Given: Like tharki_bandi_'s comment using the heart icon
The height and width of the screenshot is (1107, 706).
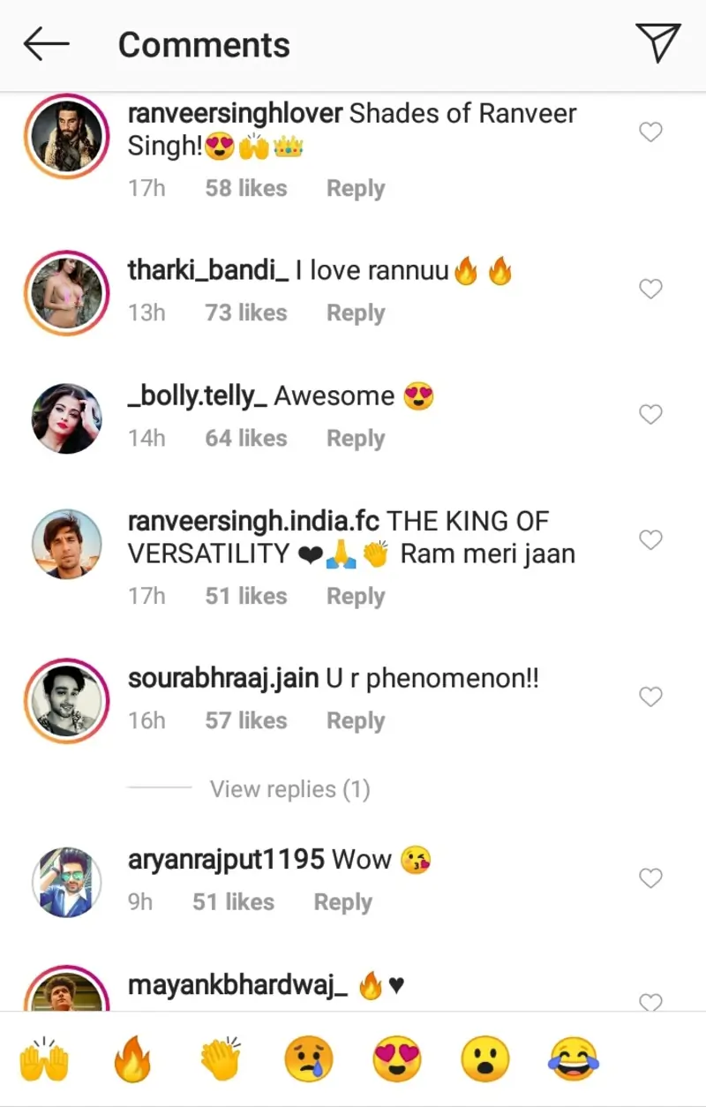Looking at the screenshot, I should click(x=650, y=289).
